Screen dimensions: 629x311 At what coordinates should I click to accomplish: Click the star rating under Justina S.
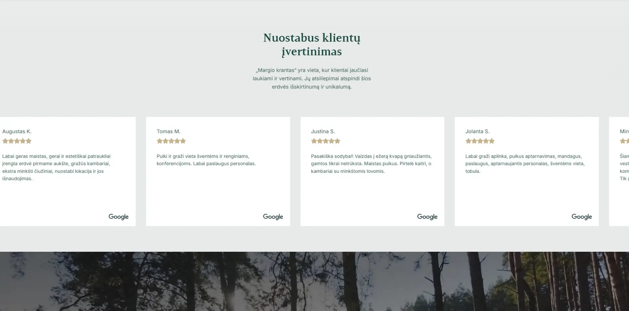pos(325,141)
